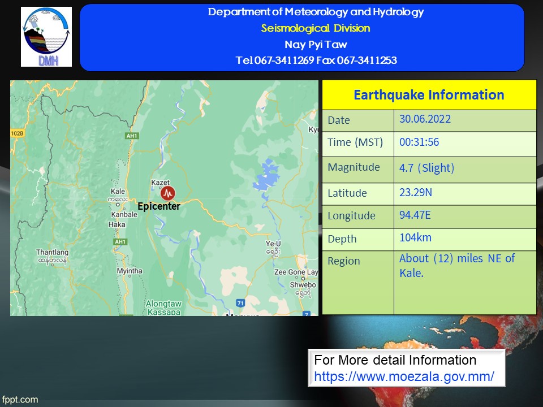The width and height of the screenshot is (543, 407).
Task: Click the route 71 shield on the map
Action: point(240,303)
